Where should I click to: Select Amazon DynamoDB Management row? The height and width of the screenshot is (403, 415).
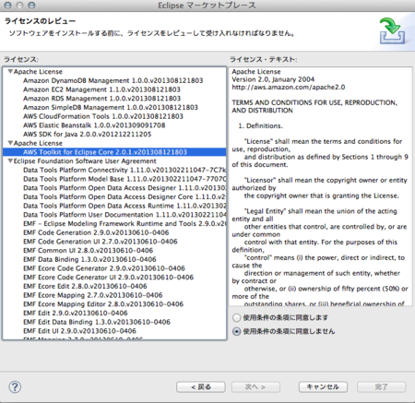tap(113, 80)
